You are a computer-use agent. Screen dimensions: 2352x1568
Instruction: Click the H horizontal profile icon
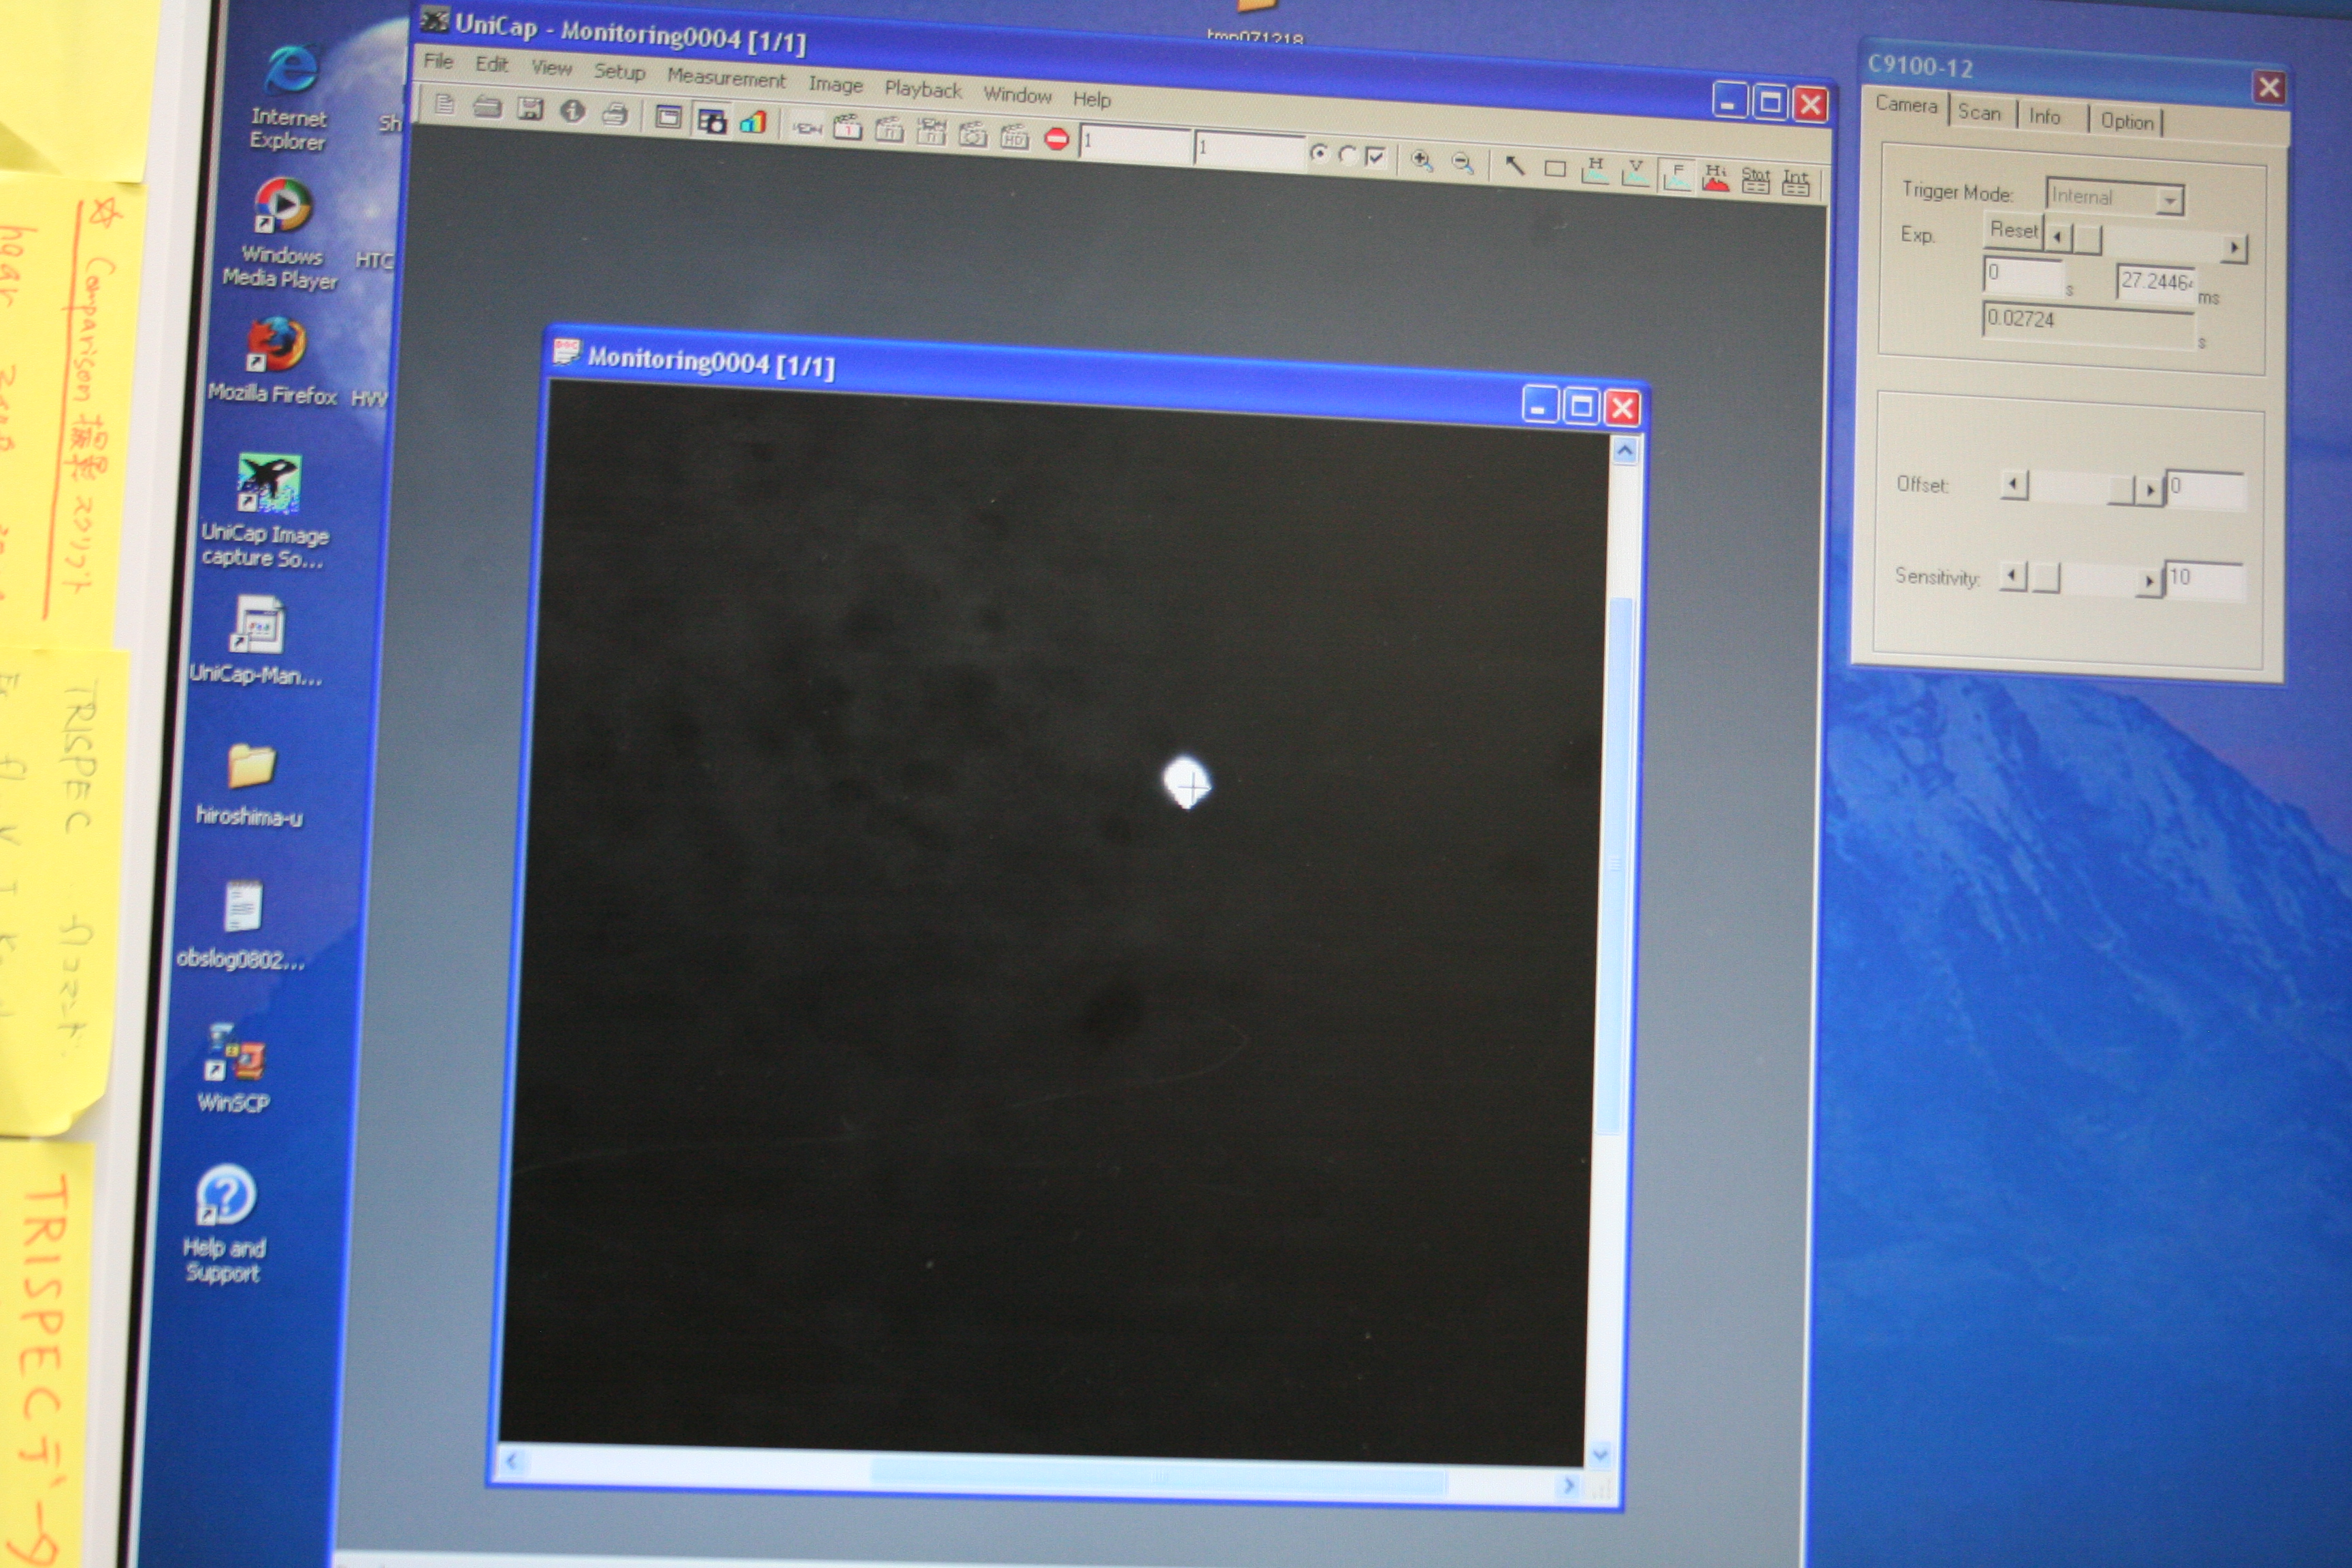(1595, 171)
